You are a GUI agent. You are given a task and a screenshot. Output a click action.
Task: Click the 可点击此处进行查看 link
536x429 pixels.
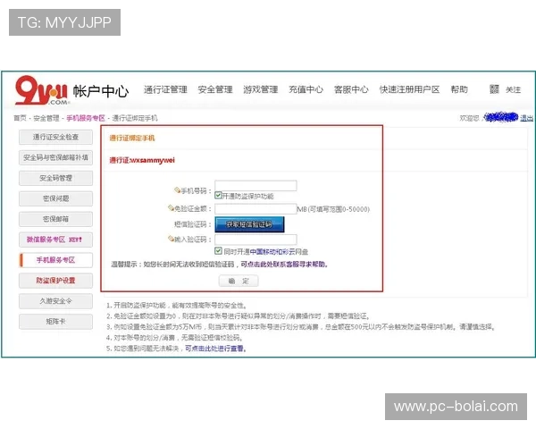(x=215, y=349)
